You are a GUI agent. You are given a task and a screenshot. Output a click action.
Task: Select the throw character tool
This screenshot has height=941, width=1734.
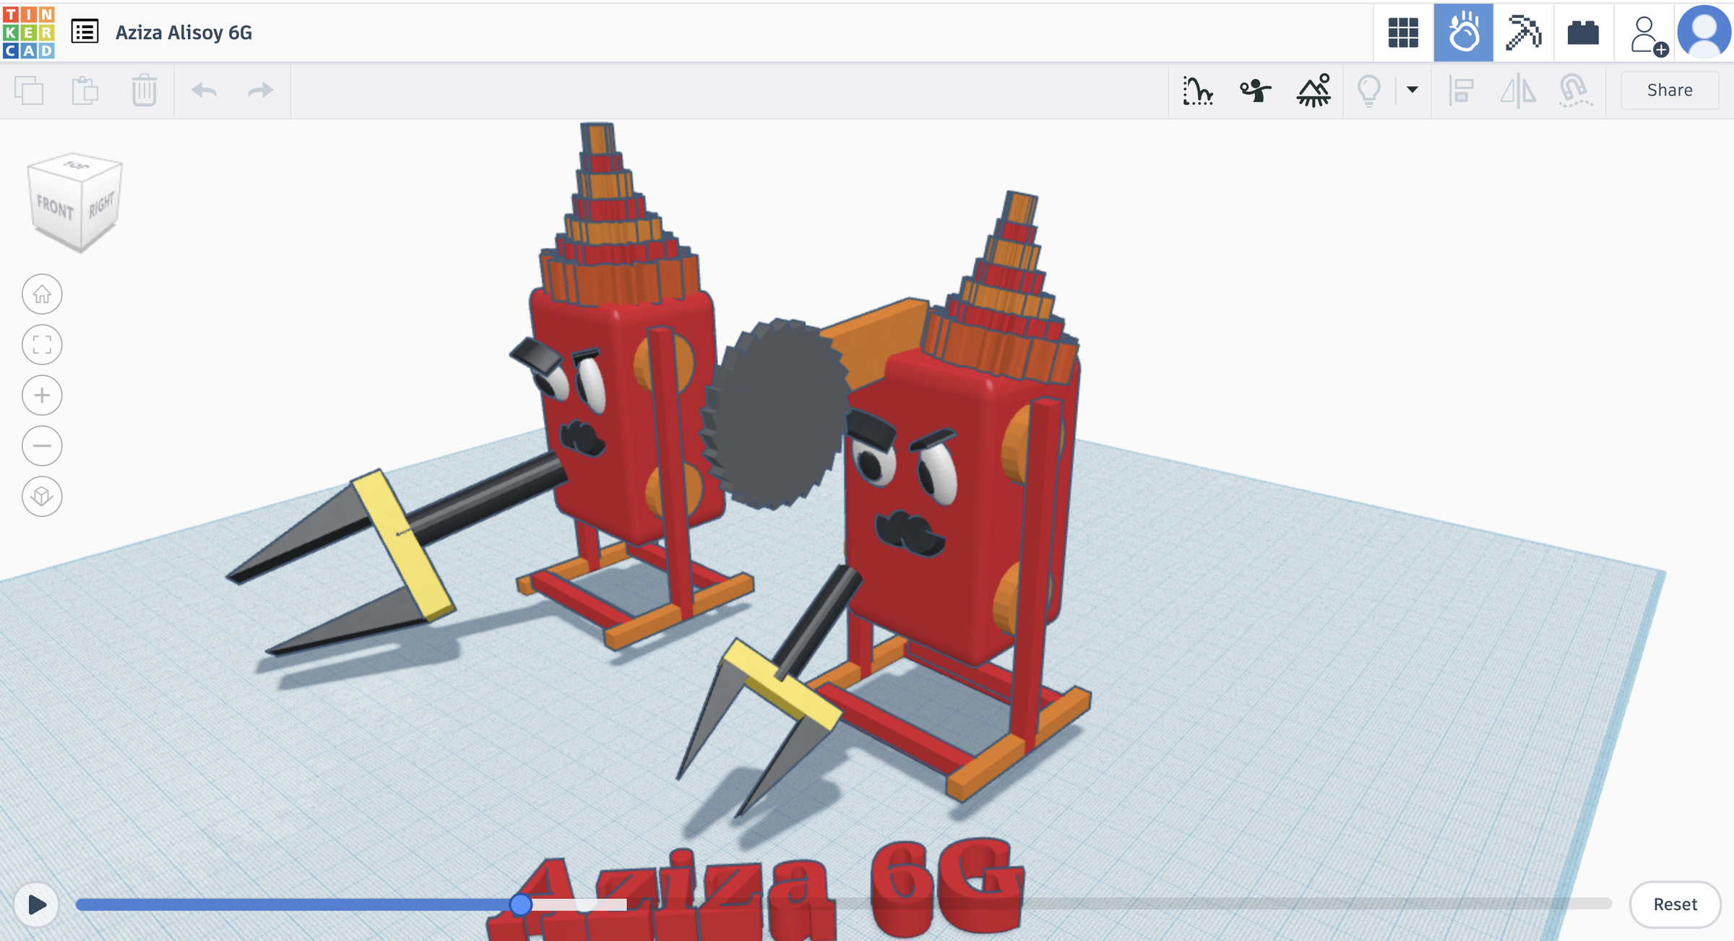pyautogui.click(x=1255, y=90)
